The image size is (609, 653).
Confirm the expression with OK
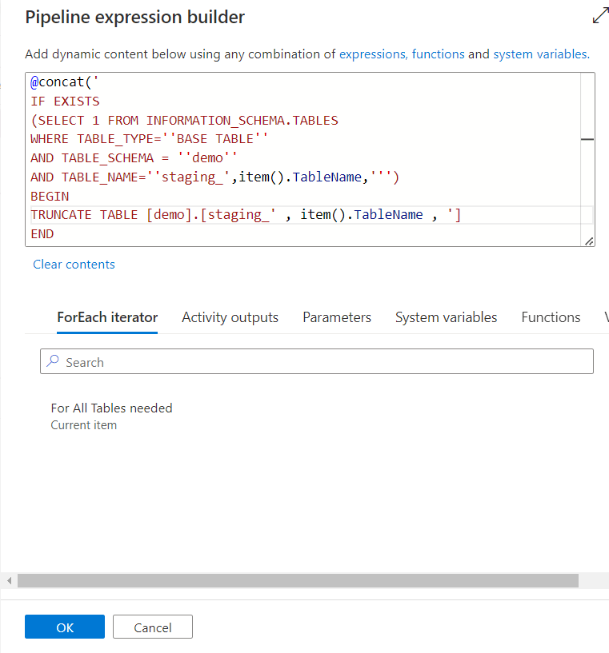click(x=65, y=627)
